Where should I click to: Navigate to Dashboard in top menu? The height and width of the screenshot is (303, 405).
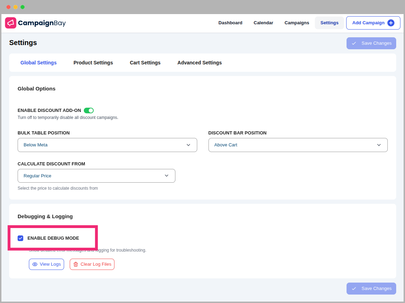point(230,23)
